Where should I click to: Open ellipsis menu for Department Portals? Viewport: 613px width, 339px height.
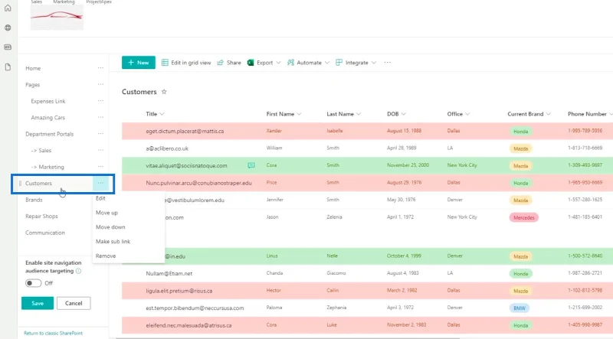click(x=100, y=134)
